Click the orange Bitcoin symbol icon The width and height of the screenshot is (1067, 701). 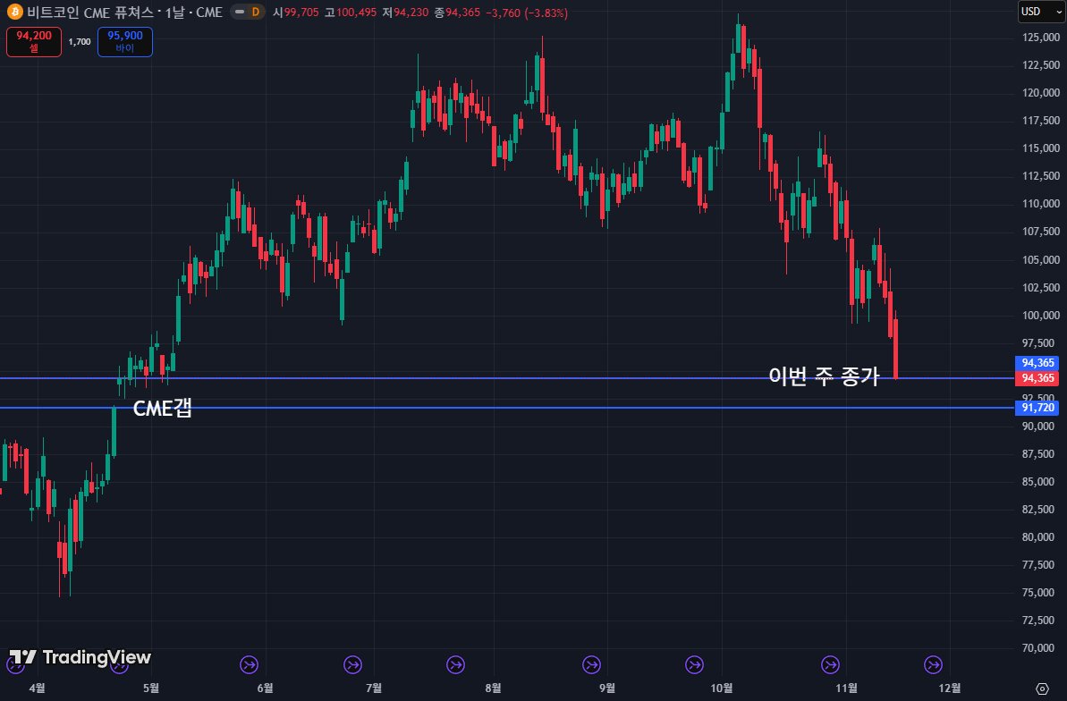pyautogui.click(x=14, y=12)
